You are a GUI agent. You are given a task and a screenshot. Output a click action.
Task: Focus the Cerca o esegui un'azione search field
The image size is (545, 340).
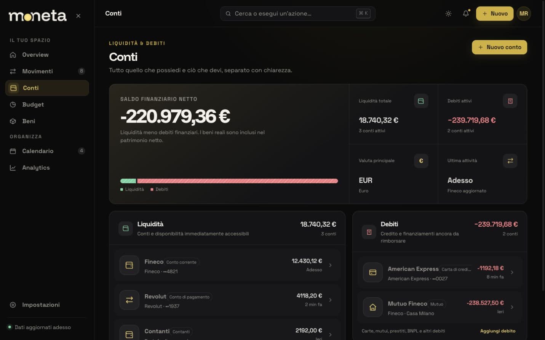point(297,14)
